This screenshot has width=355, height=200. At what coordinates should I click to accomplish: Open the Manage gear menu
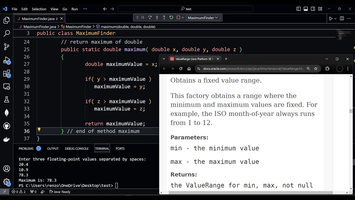click(7, 182)
